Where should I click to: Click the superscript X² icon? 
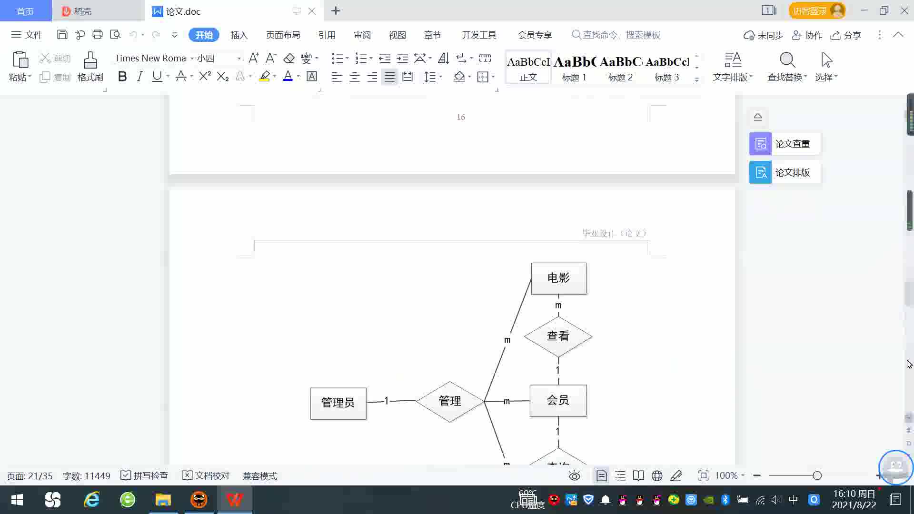pos(205,77)
